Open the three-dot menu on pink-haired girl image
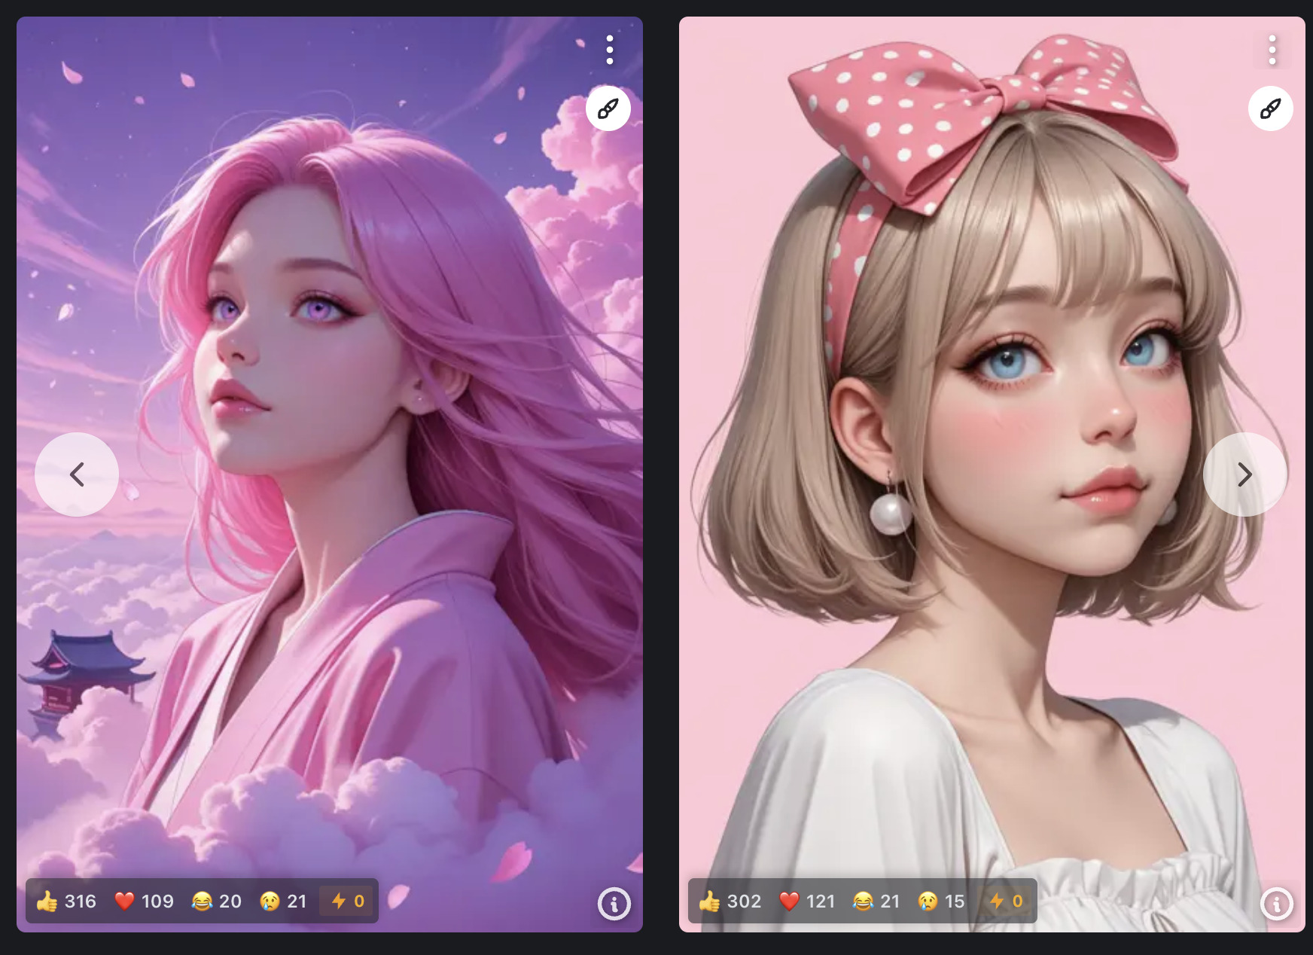Image resolution: width=1313 pixels, height=955 pixels. (609, 50)
